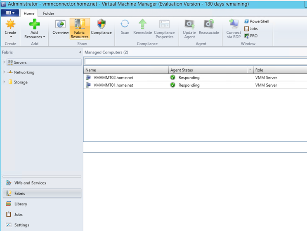Sort by the Name column header
Image resolution: width=307 pixels, height=231 pixels.
pos(126,70)
